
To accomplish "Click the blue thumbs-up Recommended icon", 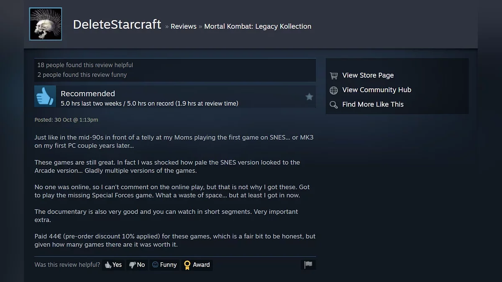I will coord(45,97).
